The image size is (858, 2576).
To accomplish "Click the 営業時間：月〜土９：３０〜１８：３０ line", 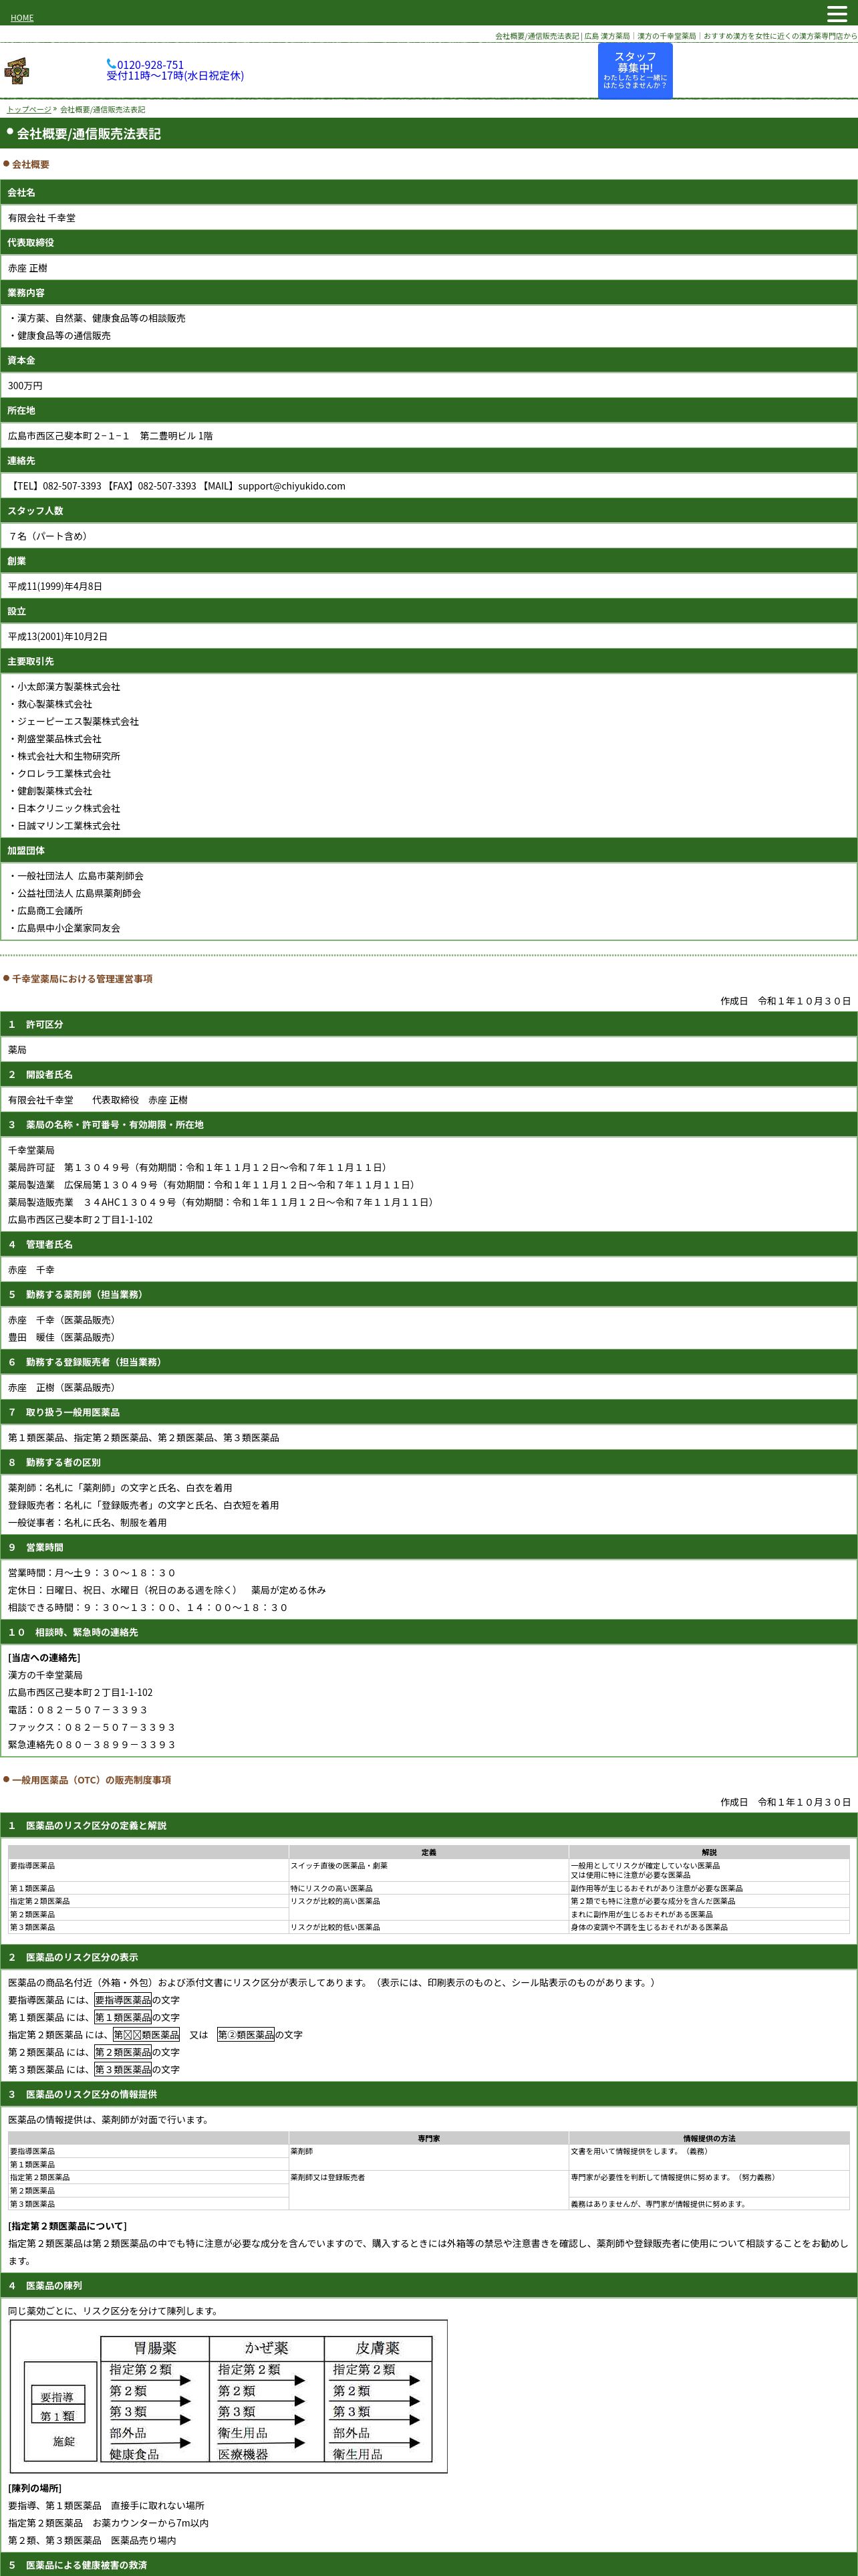I will click(92, 1573).
